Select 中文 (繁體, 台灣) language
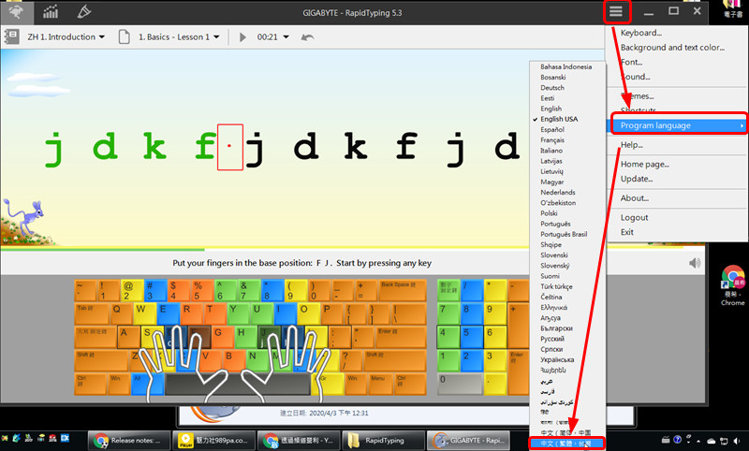The height and width of the screenshot is (451, 749). point(567,444)
